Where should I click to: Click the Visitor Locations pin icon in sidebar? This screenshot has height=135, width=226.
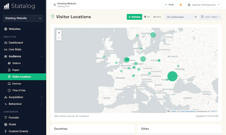click(9, 77)
